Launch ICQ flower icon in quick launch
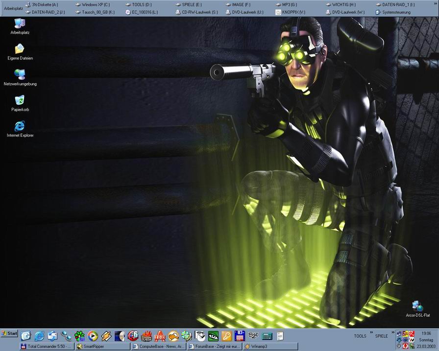439x351 pixels. pyautogui.click(x=79, y=336)
